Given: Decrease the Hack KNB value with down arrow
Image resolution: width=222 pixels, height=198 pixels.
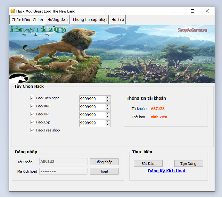Looking at the screenshot, I should tap(108, 109).
